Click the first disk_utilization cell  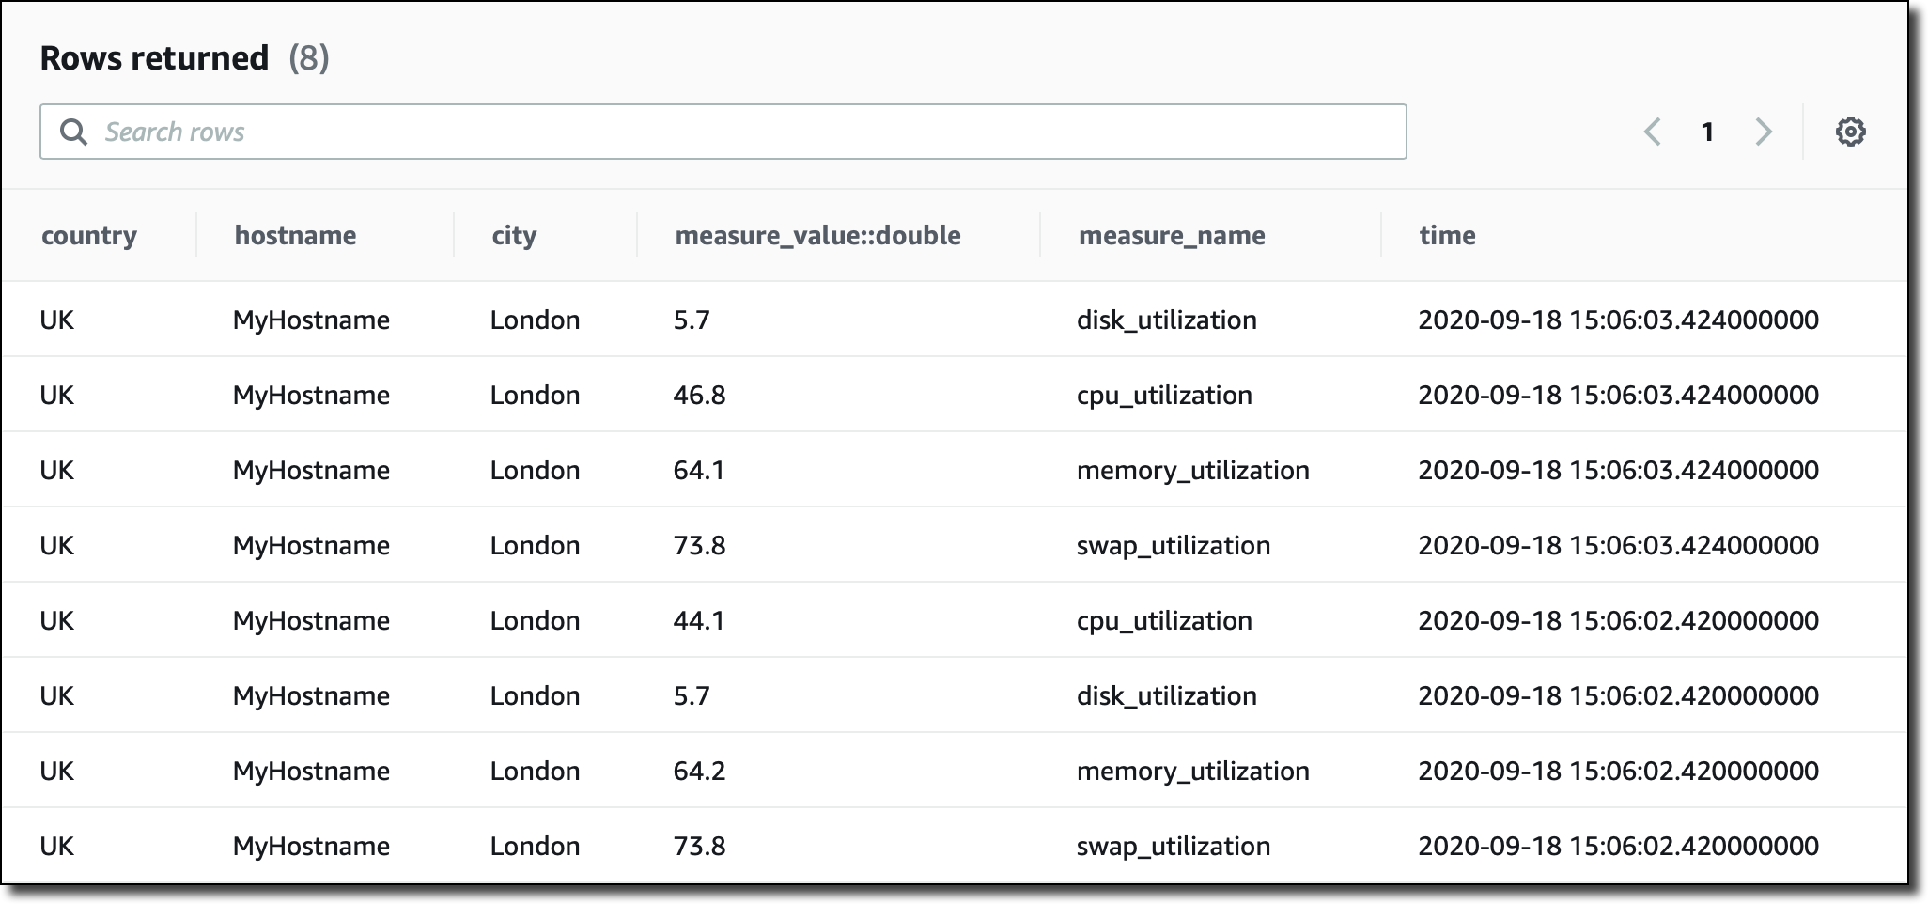click(x=1166, y=320)
